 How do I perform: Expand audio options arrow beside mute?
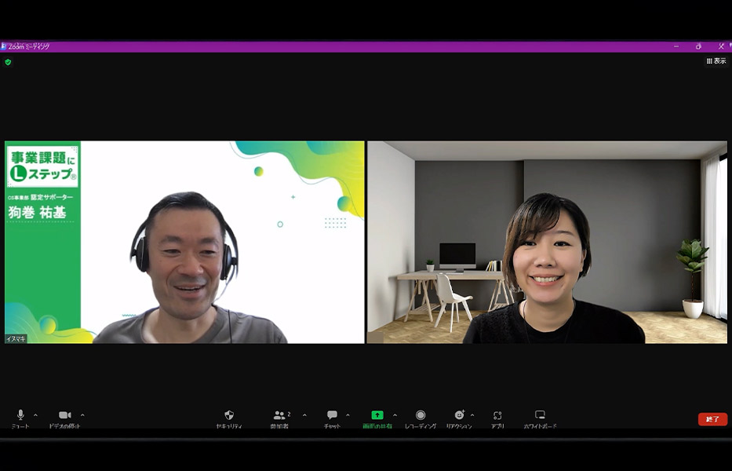tap(35, 415)
